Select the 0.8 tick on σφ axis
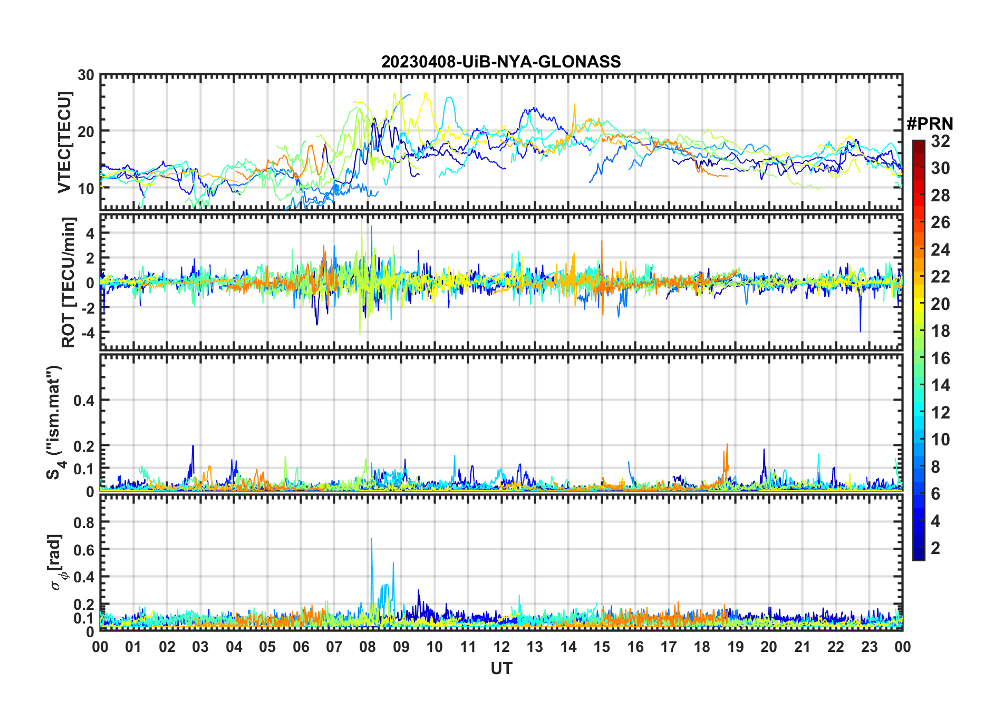The width and height of the screenshot is (1003, 701). (x=84, y=522)
